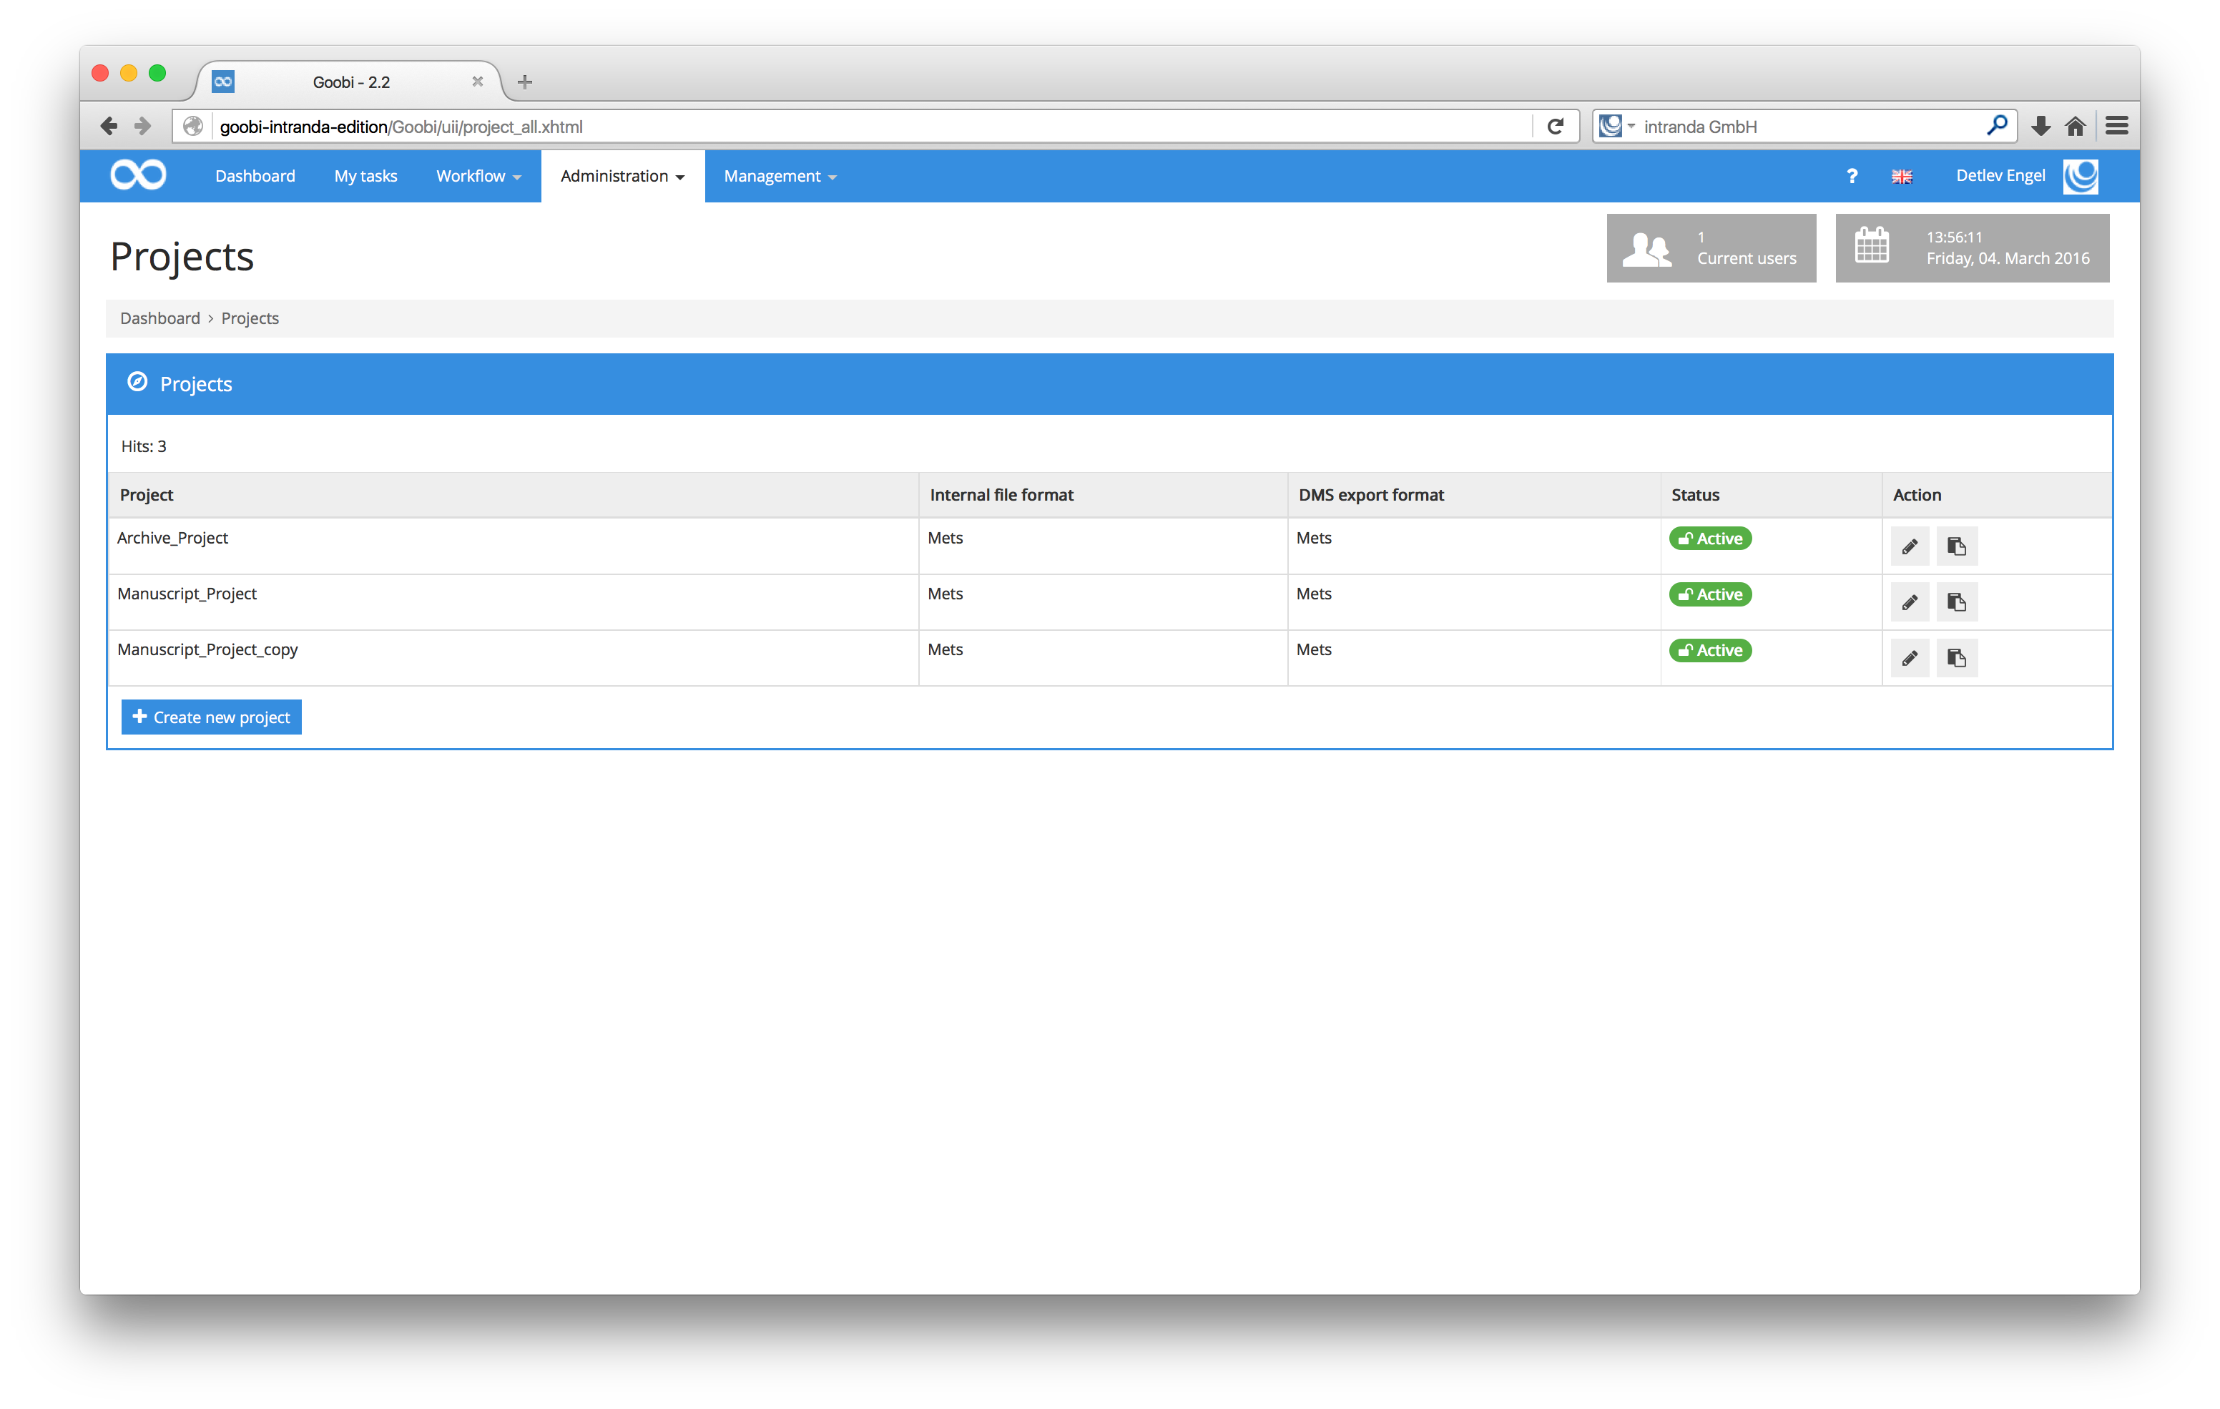Click the site identity globe icon

[x=192, y=127]
